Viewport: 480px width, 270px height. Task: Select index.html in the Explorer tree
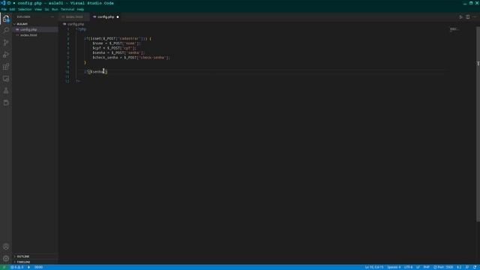35,35
